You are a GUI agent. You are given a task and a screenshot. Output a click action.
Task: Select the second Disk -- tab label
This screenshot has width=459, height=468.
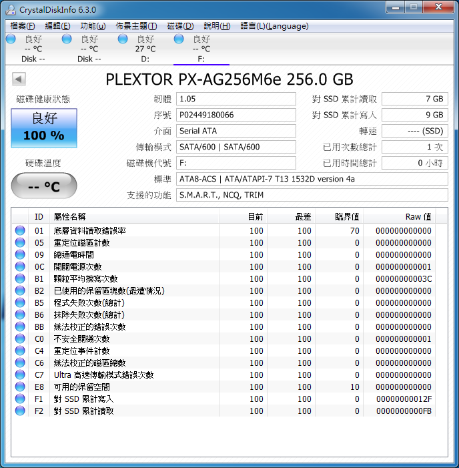[89, 59]
